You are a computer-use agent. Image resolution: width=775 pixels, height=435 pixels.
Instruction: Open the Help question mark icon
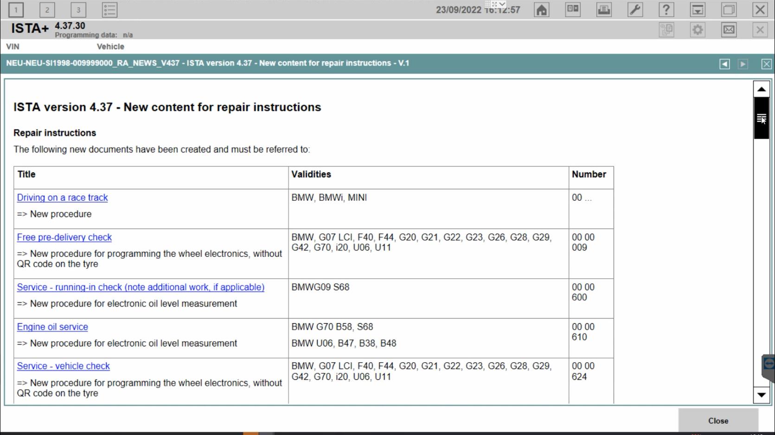pyautogui.click(x=666, y=10)
